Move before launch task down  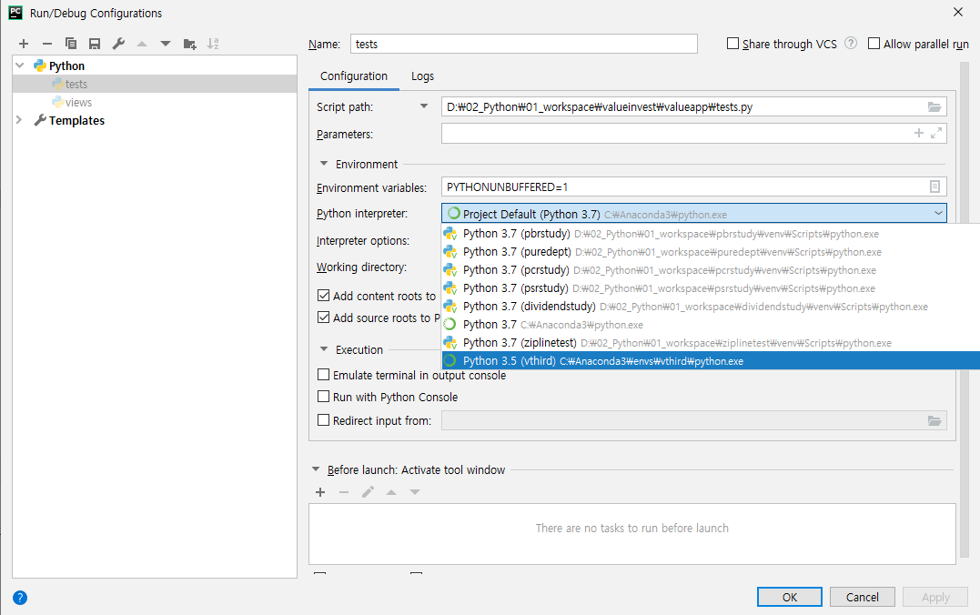click(415, 492)
